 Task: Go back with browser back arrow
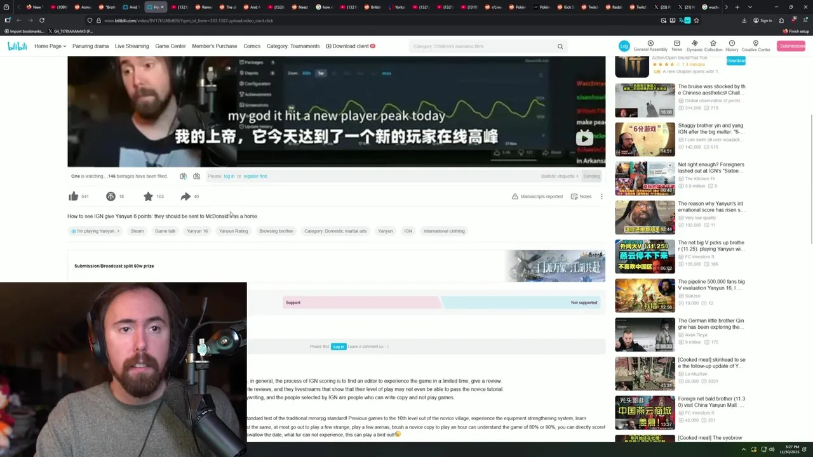[x=18, y=20]
